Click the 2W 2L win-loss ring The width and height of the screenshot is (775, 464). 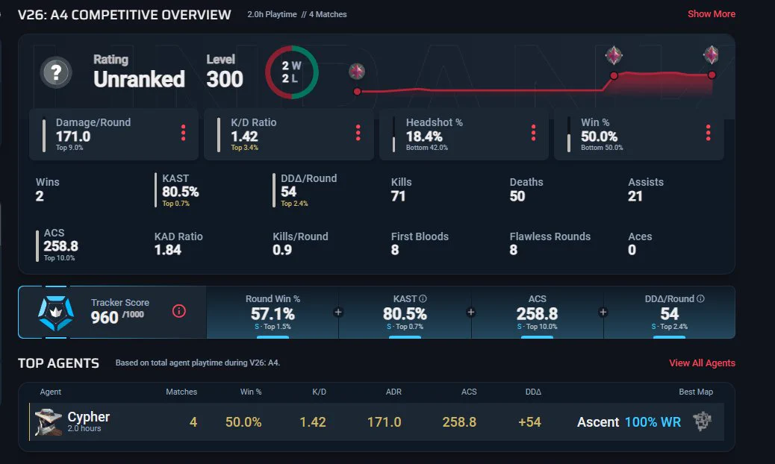point(292,72)
